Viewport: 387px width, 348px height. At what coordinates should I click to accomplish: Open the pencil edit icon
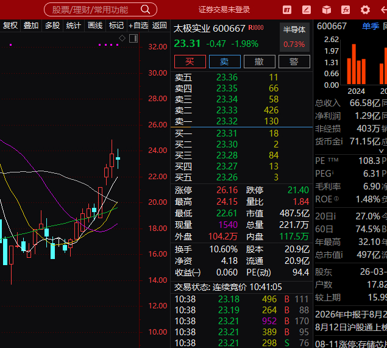tap(307, 10)
